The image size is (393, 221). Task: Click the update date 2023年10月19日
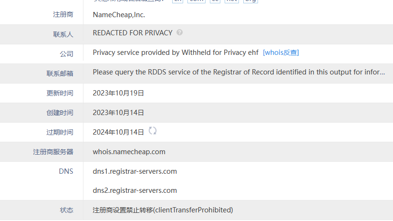(118, 93)
